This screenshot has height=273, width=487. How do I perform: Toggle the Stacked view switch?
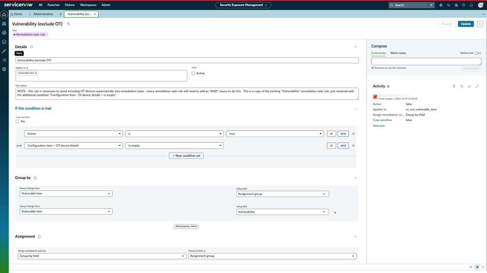point(478,53)
